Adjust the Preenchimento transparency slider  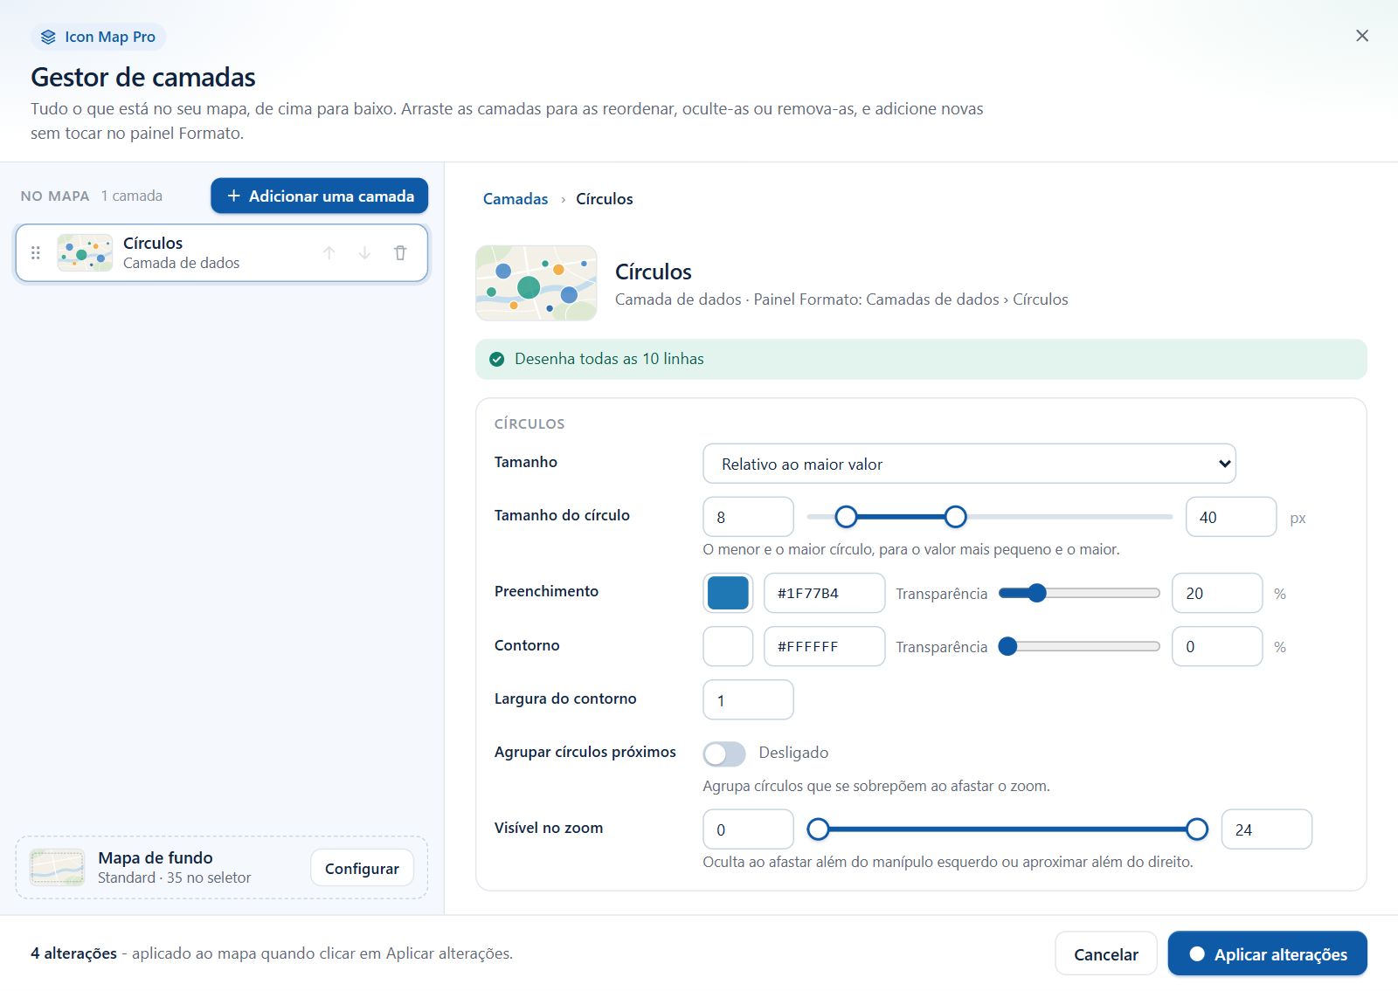(x=1079, y=594)
